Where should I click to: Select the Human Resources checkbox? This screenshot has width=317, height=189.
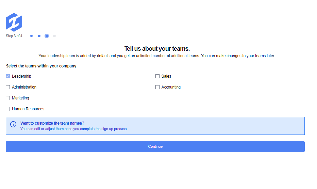click(8, 109)
